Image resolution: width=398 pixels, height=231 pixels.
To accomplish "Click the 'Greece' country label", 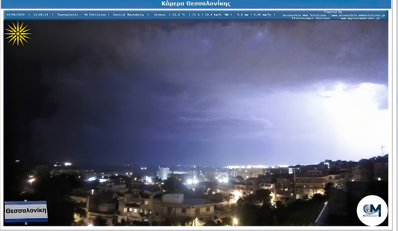I will point(160,15).
